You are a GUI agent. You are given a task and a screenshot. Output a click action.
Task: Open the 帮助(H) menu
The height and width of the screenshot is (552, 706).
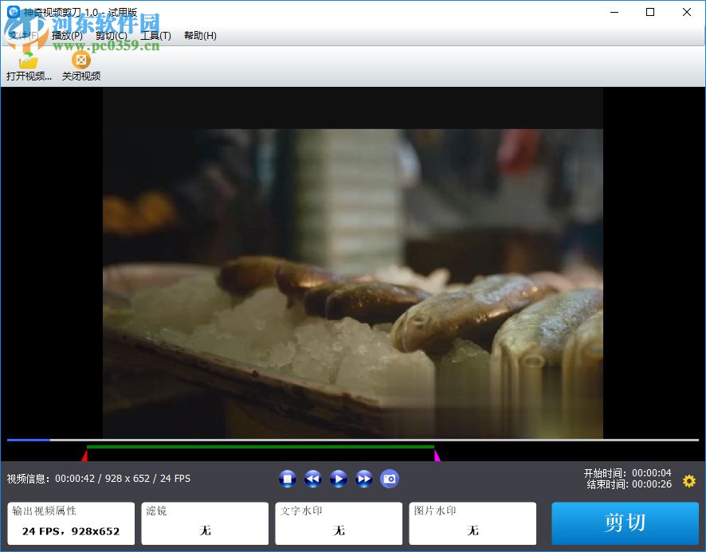click(x=200, y=36)
